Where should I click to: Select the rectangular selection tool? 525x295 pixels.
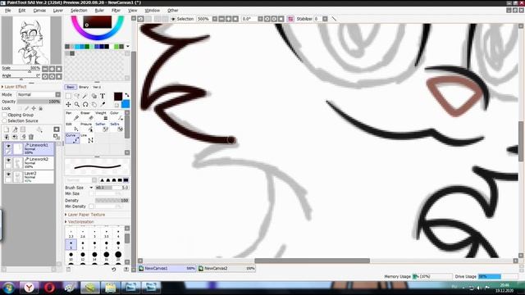tap(68, 97)
